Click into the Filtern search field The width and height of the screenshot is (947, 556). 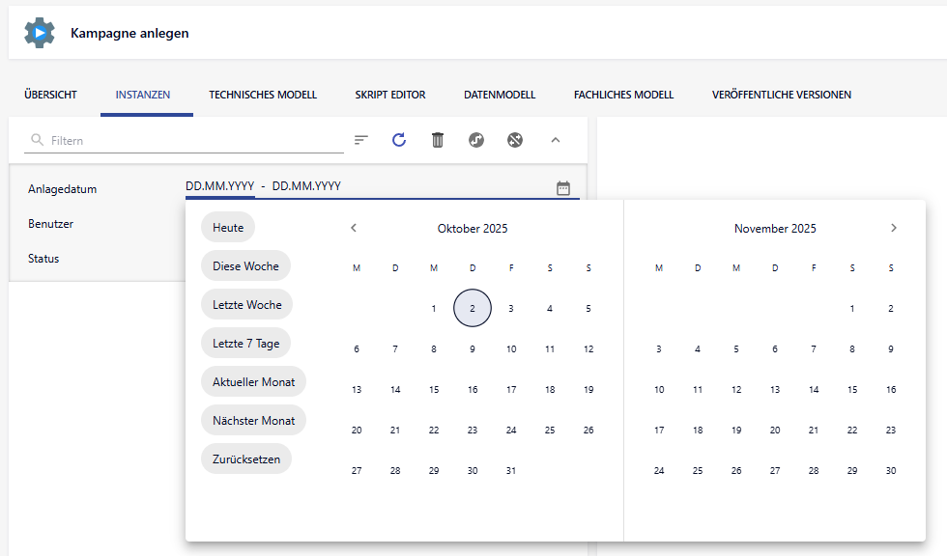tap(193, 140)
